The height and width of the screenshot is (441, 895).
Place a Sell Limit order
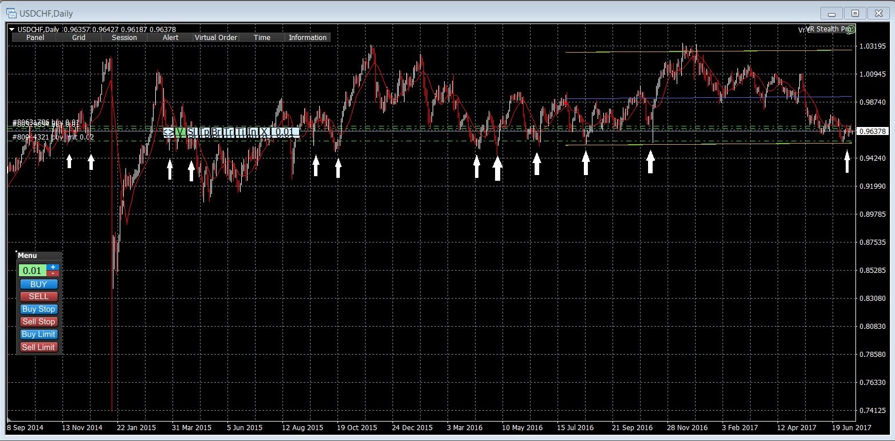point(38,347)
